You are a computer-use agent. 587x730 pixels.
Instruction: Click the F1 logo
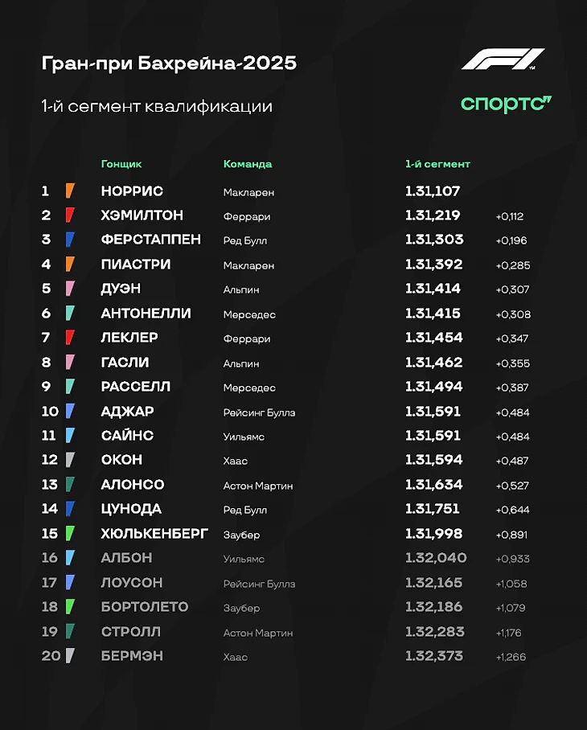point(503,59)
